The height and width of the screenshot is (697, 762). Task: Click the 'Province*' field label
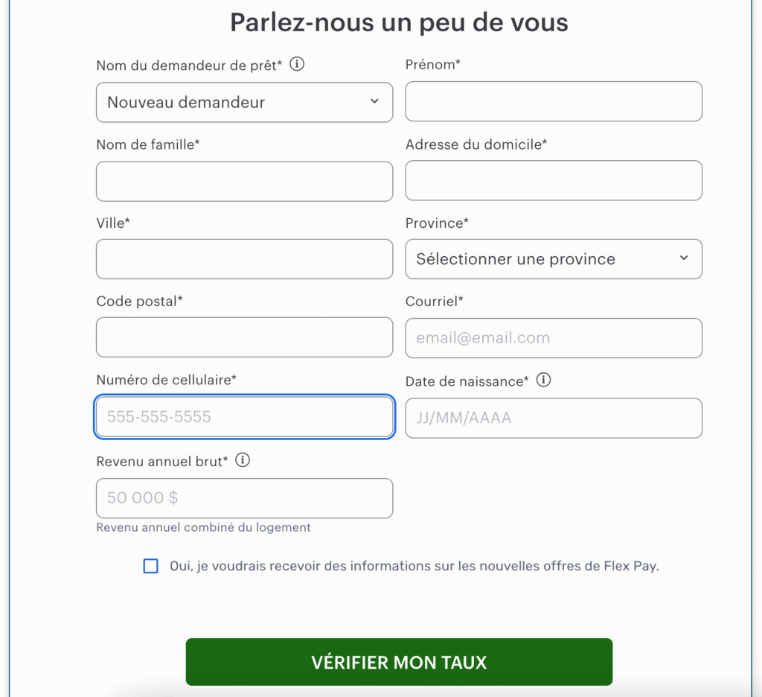click(437, 223)
